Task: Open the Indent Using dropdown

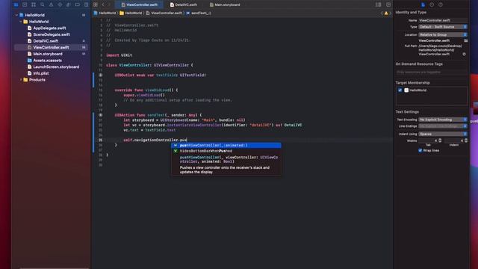Action: [443, 134]
